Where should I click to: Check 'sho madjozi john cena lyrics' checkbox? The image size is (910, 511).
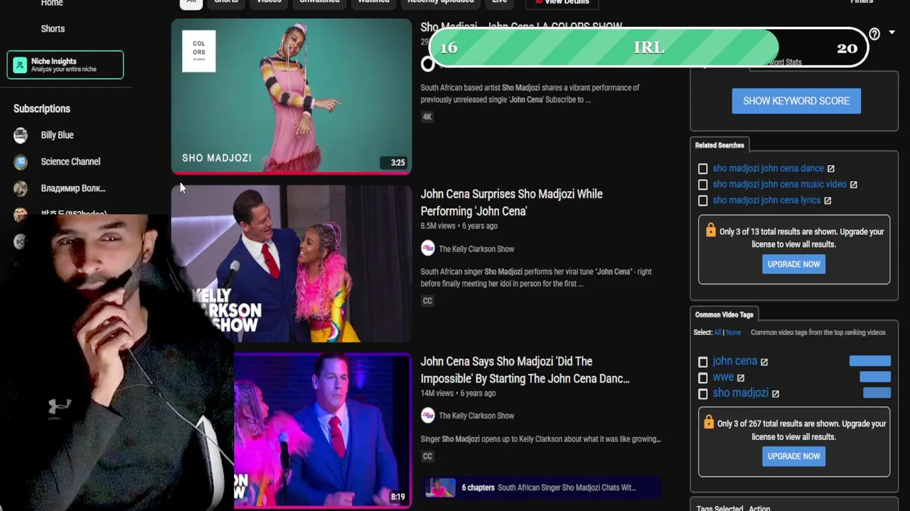click(x=702, y=201)
